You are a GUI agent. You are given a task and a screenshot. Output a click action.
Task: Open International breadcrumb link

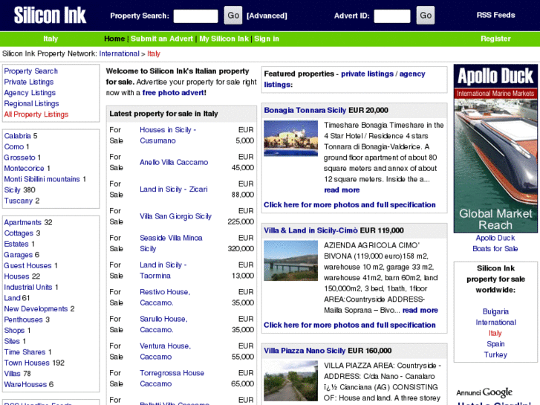click(x=119, y=54)
